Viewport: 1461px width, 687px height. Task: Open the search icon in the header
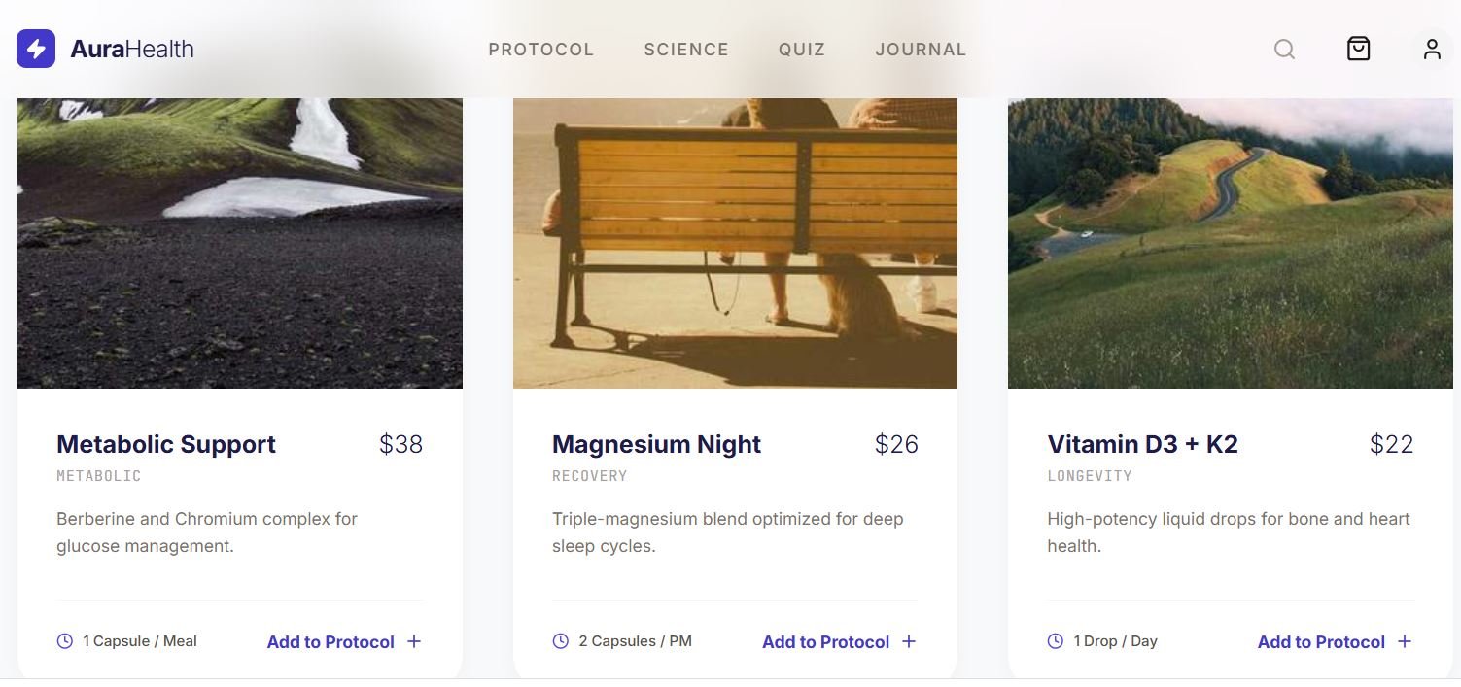coord(1284,49)
